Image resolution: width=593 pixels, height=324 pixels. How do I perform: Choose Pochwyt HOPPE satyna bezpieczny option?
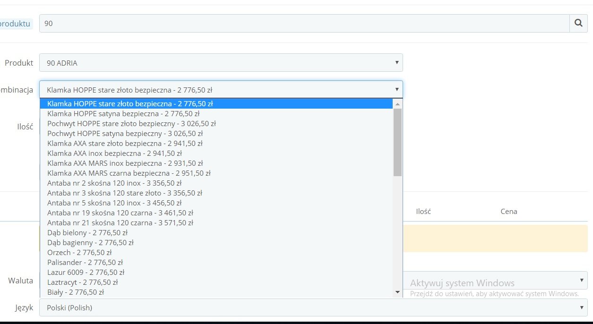pyautogui.click(x=216, y=133)
